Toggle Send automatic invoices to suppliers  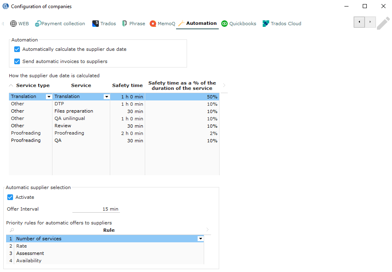[17, 61]
